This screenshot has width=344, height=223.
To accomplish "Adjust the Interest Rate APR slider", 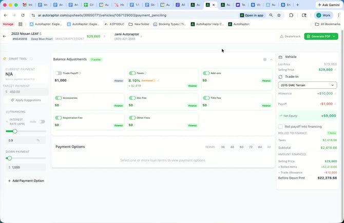I will click(x=15, y=131).
